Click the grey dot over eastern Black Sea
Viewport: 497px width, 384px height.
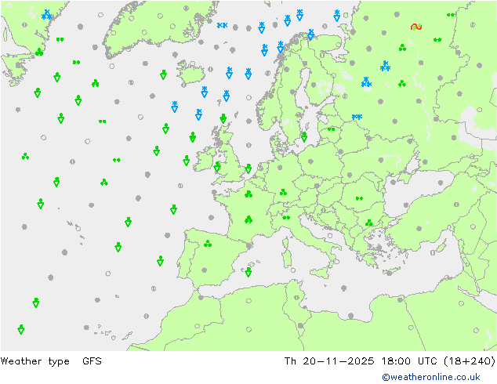click(441, 183)
